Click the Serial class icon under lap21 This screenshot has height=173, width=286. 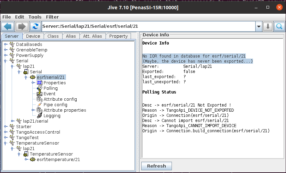(x=26, y=72)
